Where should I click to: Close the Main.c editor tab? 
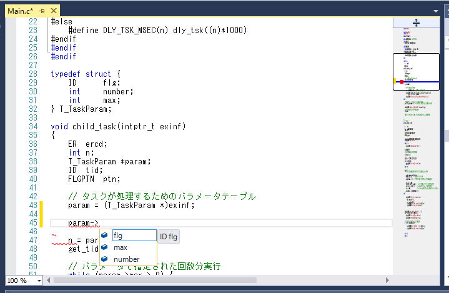53,11
